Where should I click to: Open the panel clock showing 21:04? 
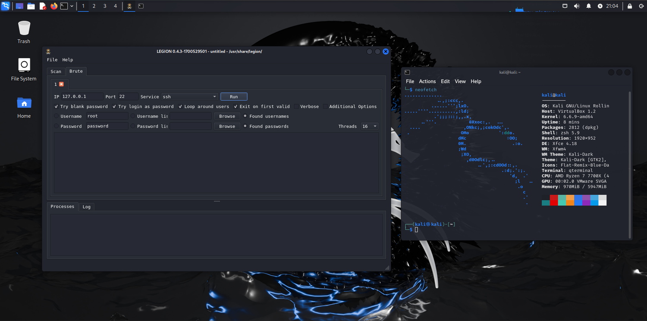612,6
